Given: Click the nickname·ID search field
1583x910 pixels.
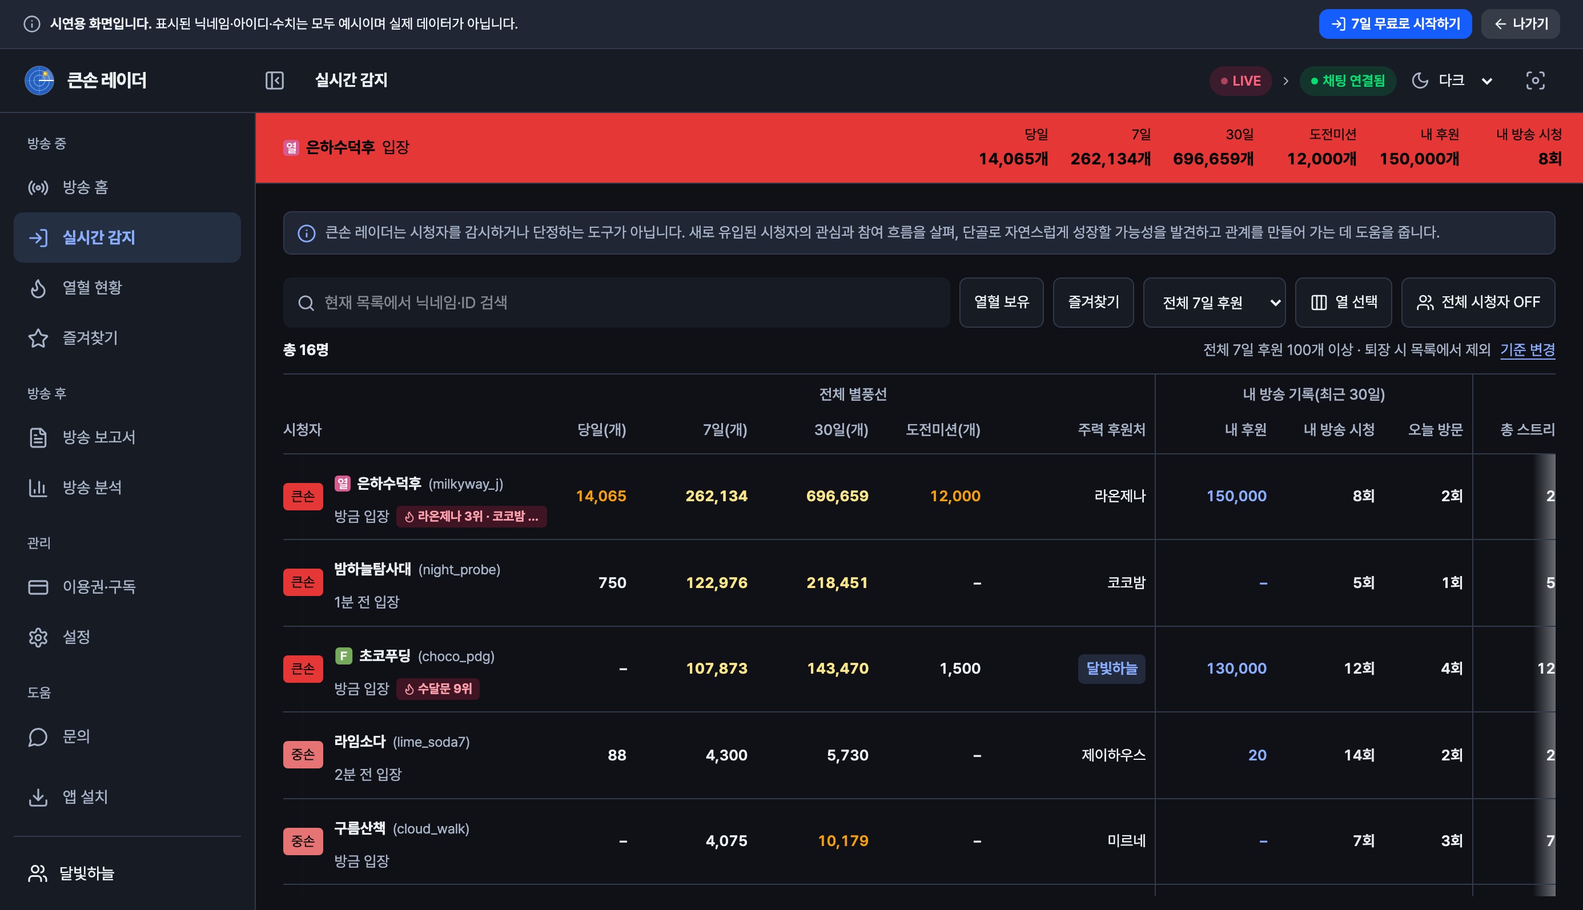Looking at the screenshot, I should (616, 303).
